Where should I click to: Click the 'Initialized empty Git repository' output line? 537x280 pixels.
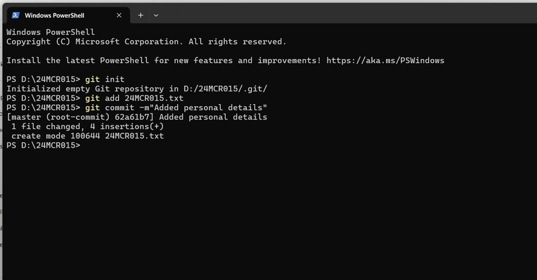click(x=137, y=89)
